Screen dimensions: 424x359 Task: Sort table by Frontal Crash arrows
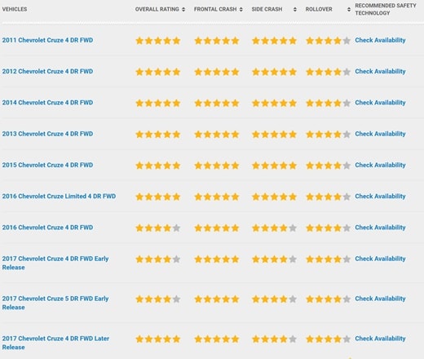click(241, 10)
